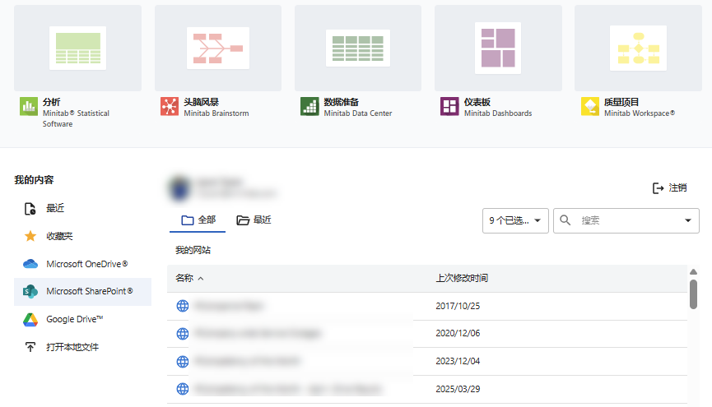Click the 最近 file icon in sidebar
The image size is (712, 407).
click(30, 209)
